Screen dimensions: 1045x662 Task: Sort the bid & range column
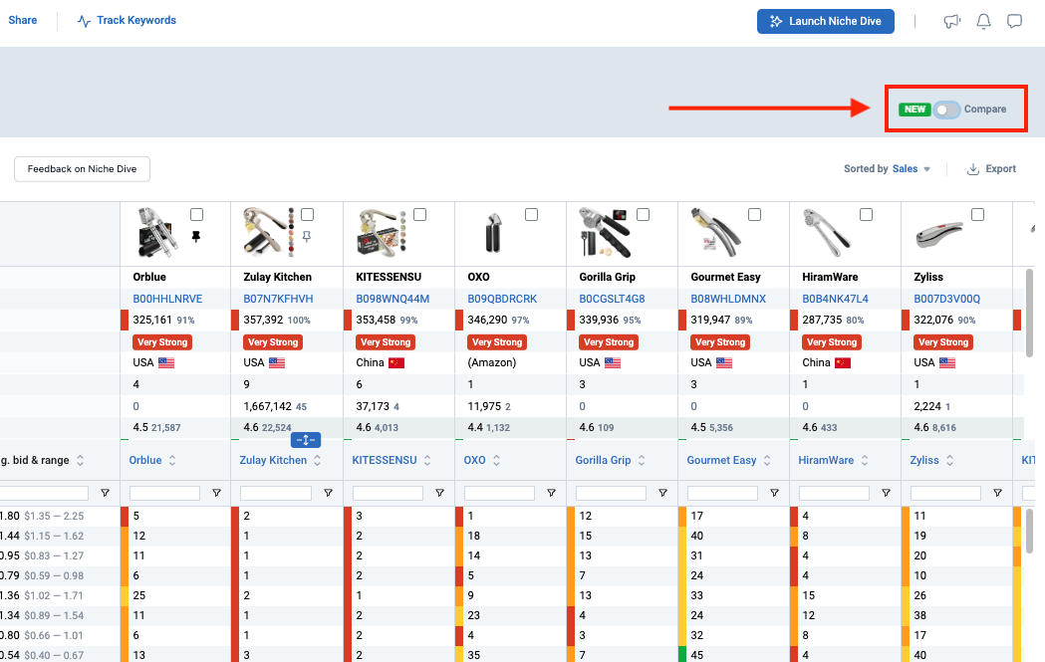click(x=80, y=460)
